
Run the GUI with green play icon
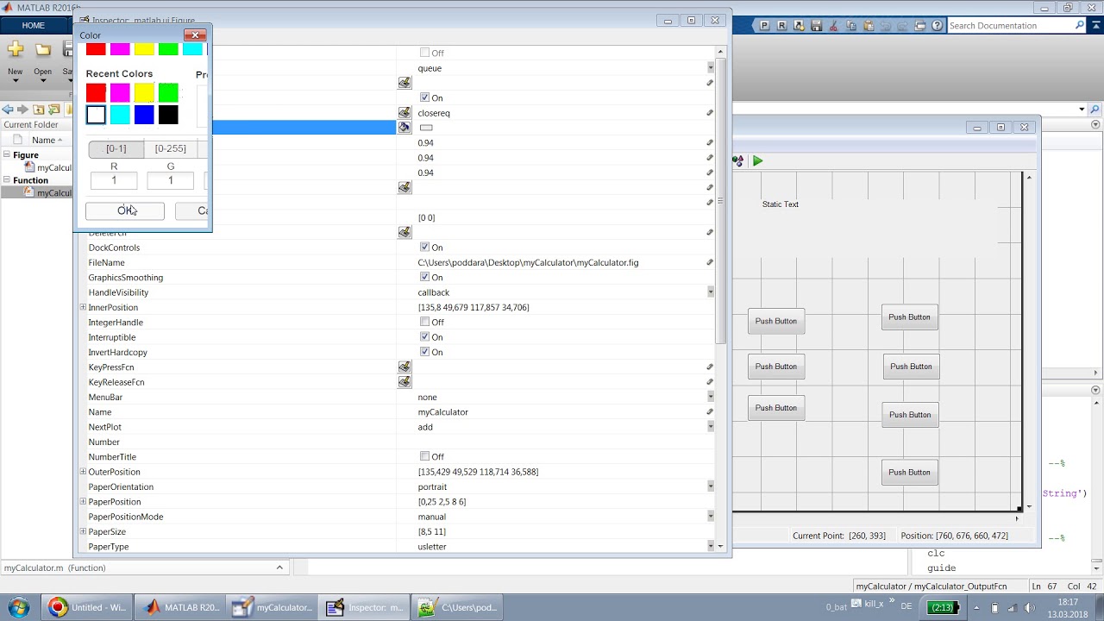pyautogui.click(x=757, y=160)
